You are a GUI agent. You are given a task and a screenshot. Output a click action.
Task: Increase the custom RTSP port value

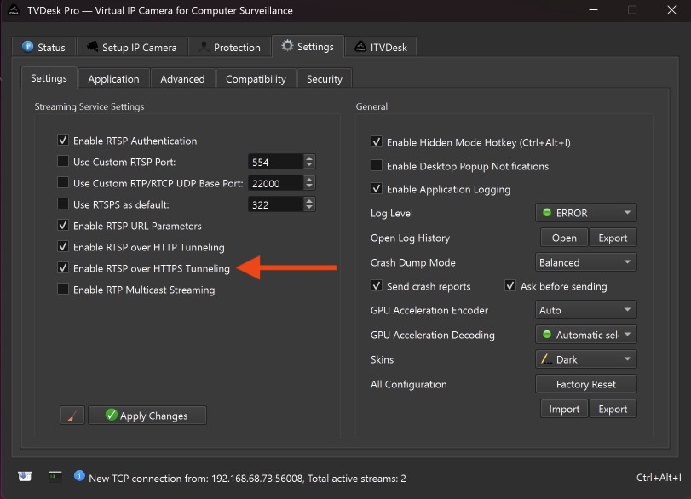click(309, 158)
